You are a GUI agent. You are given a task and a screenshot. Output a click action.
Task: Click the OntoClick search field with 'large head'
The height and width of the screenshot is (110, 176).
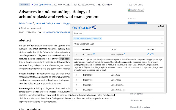point(118,33)
